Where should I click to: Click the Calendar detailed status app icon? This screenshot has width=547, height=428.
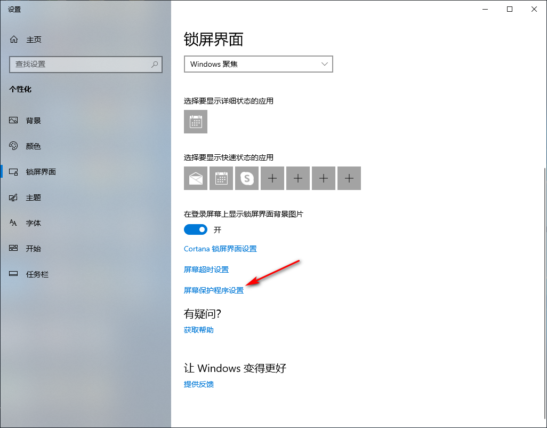pyautogui.click(x=196, y=122)
